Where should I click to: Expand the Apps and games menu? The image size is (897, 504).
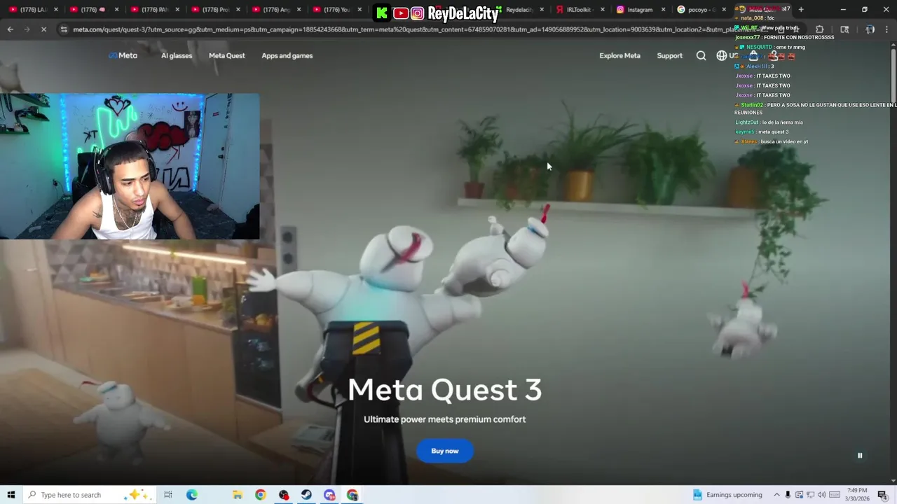coord(287,55)
